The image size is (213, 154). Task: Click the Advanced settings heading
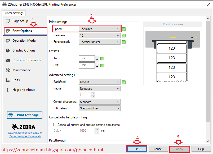pos(62,75)
